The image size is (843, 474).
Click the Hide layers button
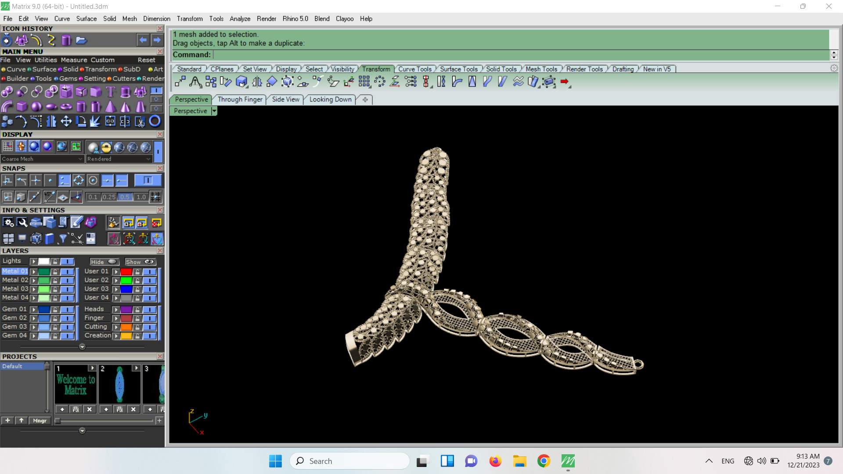104,262
